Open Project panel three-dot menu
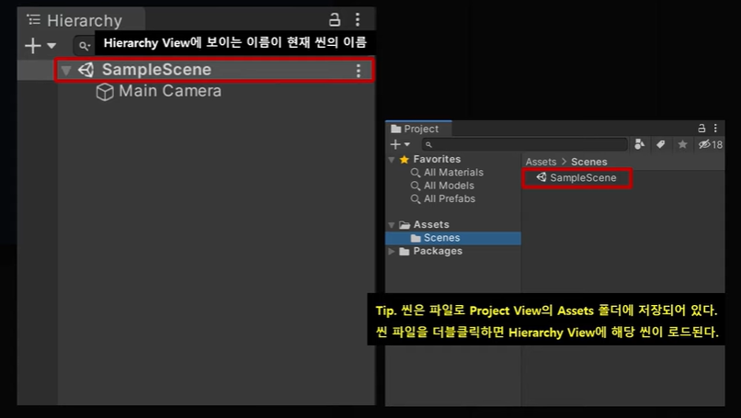The height and width of the screenshot is (418, 741). click(715, 128)
